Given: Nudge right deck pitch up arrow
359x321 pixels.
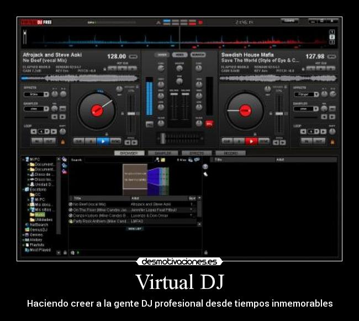Looking at the screenshot, I should [283, 143].
